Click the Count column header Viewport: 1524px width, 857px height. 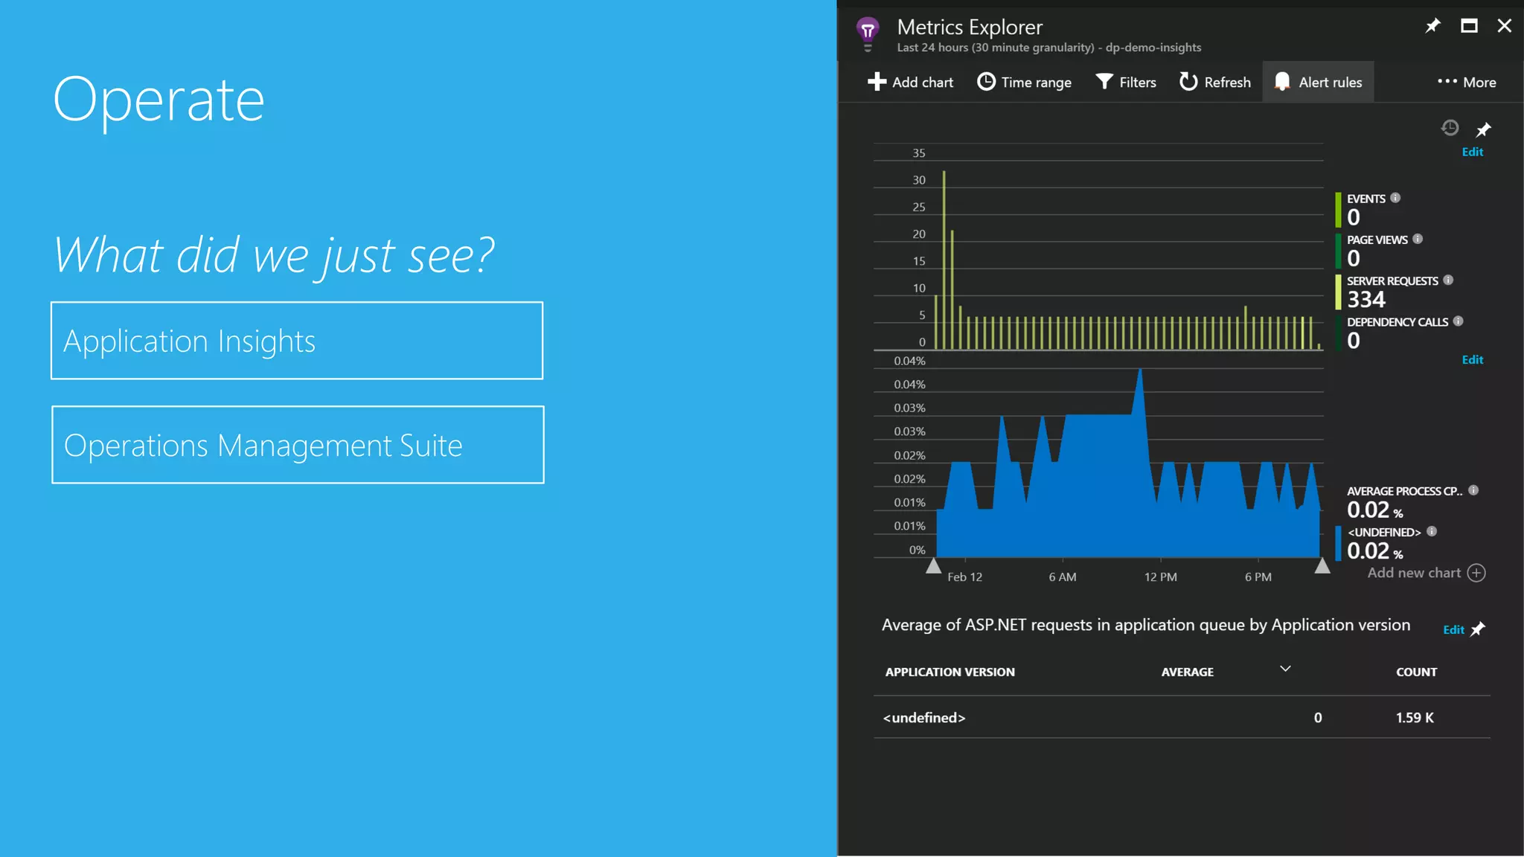click(x=1416, y=672)
